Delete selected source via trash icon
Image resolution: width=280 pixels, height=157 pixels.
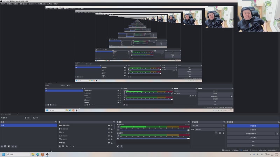(x=63, y=146)
